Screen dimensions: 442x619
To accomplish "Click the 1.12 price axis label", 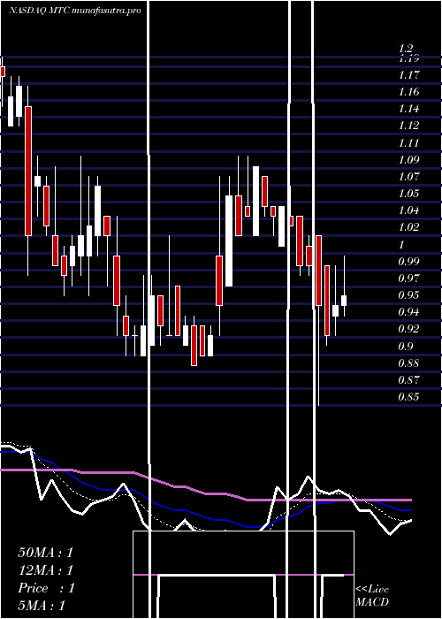I will (x=408, y=126).
